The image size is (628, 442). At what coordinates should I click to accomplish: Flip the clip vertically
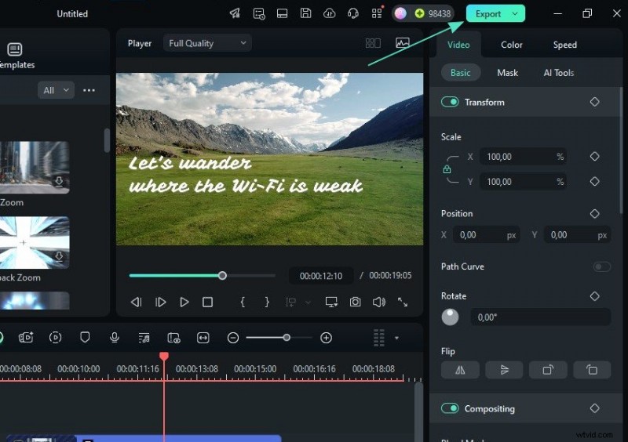click(504, 370)
